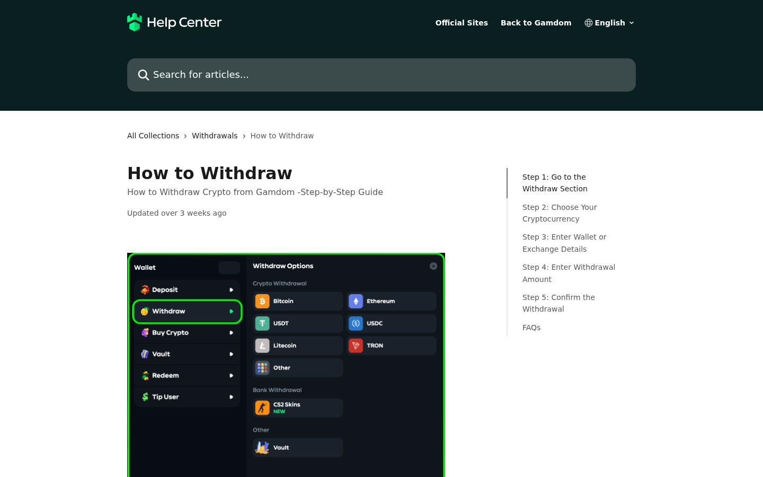The image size is (763, 477).
Task: Click the USDC icon in the article screenshot
Action: [356, 323]
